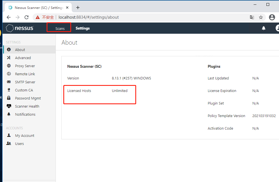
Task: Click the Licensed Hosts label
Action: click(x=79, y=91)
